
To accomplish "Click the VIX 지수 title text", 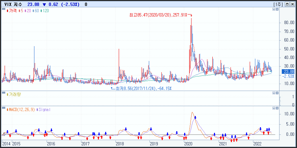I will (x=13, y=4).
